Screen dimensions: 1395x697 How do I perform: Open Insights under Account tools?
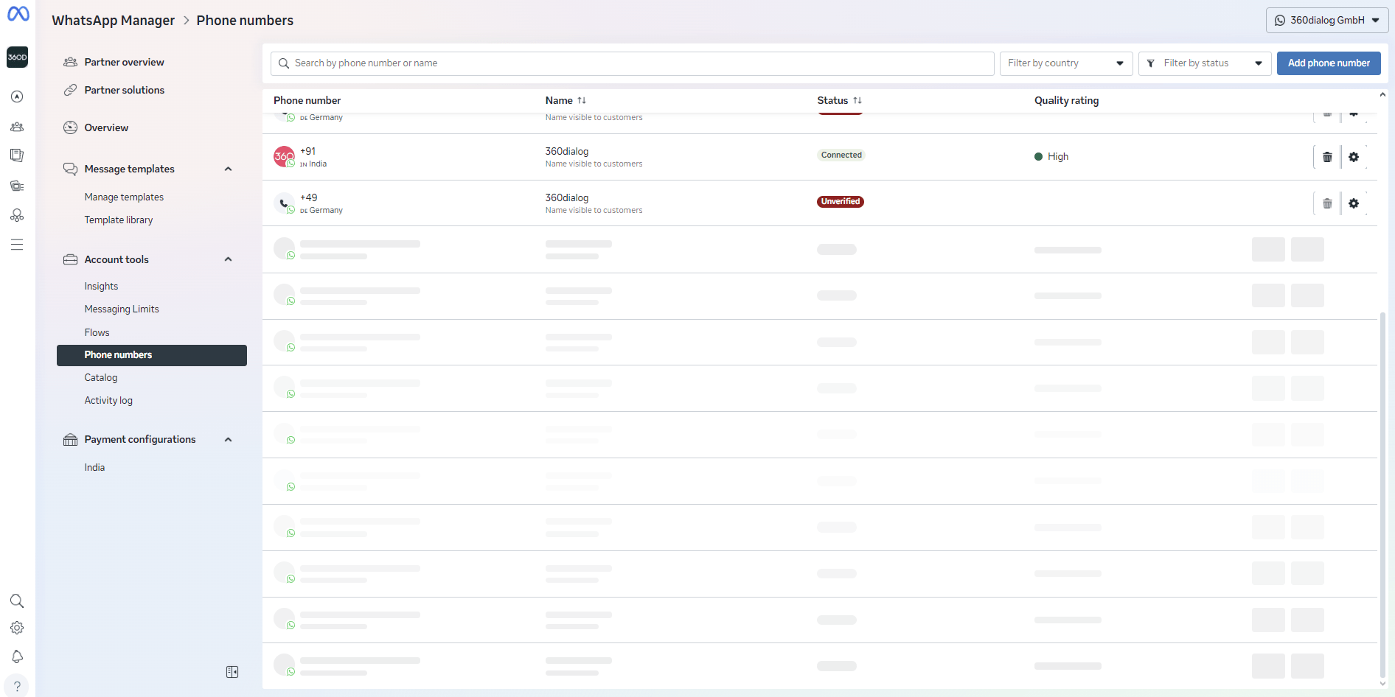point(101,286)
